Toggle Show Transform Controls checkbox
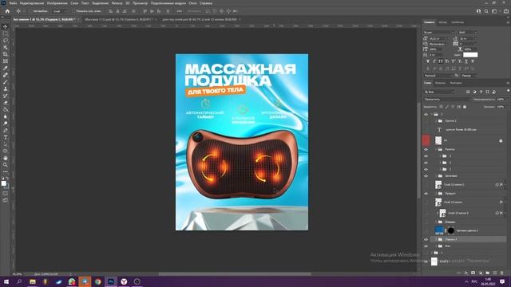 [x=73, y=11]
